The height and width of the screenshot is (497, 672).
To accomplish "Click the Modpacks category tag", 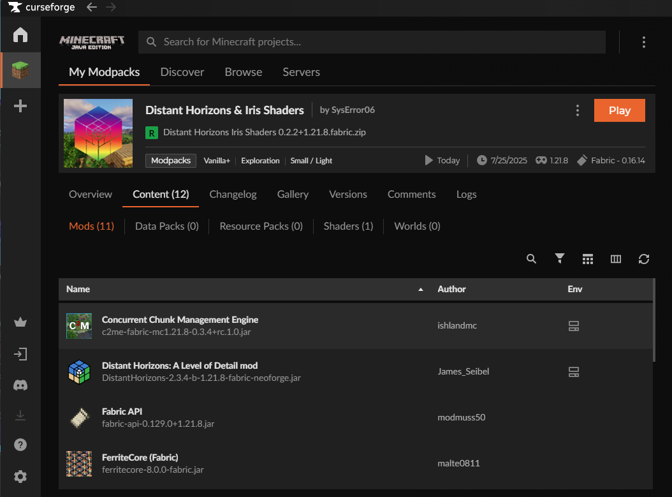I will [171, 160].
